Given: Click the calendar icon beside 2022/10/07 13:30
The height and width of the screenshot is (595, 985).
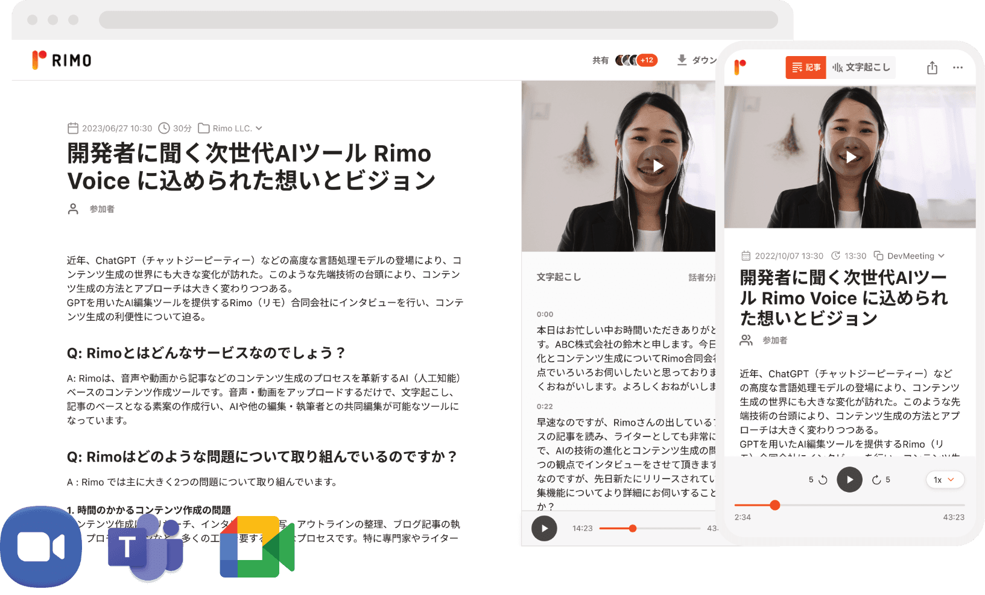Looking at the screenshot, I should pos(746,256).
